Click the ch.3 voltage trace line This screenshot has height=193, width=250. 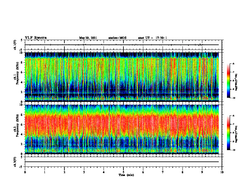pyautogui.click(x=122, y=162)
